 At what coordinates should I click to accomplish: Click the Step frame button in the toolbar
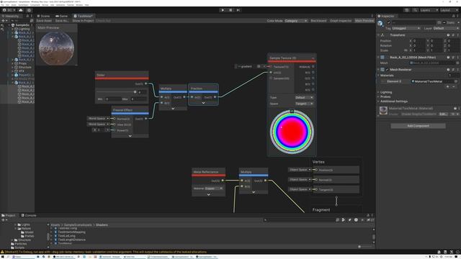[x=238, y=10]
